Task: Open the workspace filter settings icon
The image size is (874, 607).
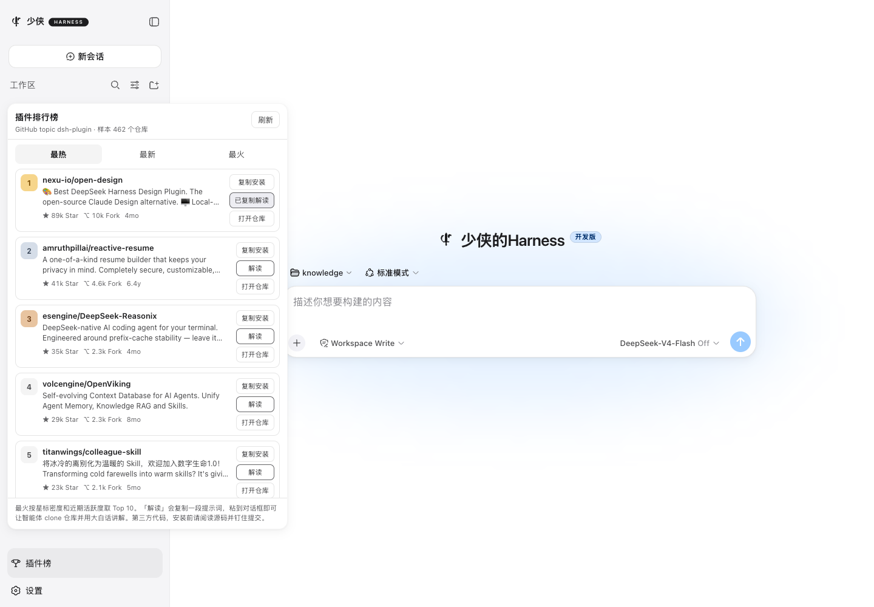Action: 135,85
